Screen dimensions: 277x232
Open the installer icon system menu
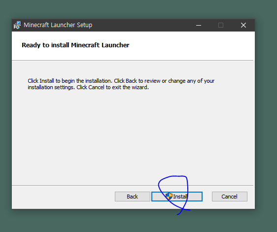pos(17,25)
